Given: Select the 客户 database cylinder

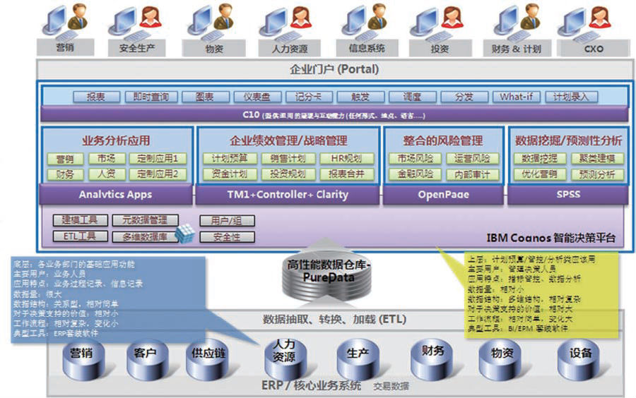Looking at the screenshot, I should 147,359.
